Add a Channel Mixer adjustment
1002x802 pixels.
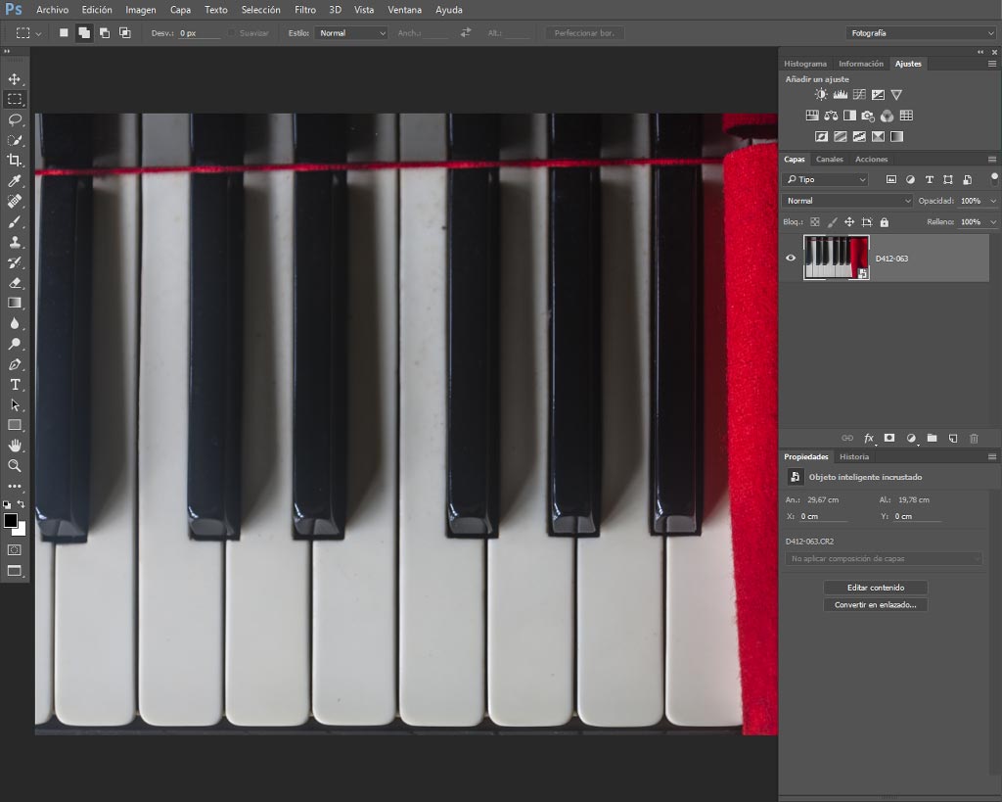coord(887,116)
